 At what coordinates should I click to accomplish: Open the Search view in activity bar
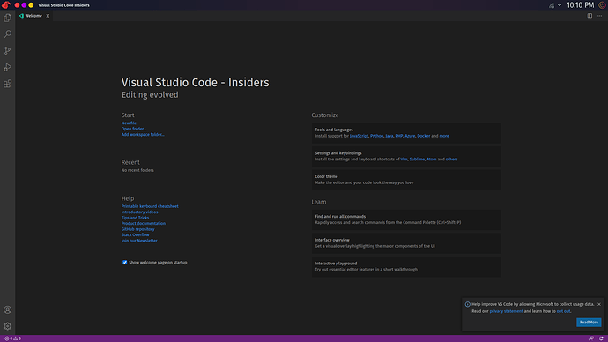click(7, 34)
